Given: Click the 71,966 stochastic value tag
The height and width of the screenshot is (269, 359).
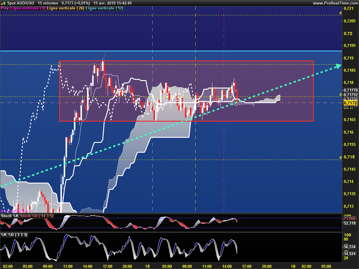Looking at the screenshot, I should tap(350, 219).
